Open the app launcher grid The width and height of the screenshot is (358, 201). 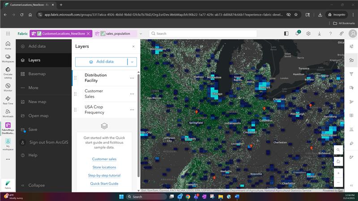pos(8,33)
